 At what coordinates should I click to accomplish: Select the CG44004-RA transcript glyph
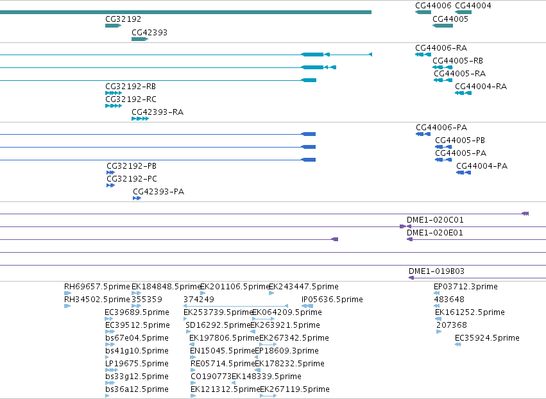463,93
